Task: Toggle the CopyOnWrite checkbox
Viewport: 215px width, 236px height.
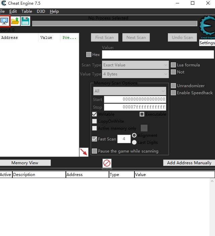Action: (x=94, y=121)
